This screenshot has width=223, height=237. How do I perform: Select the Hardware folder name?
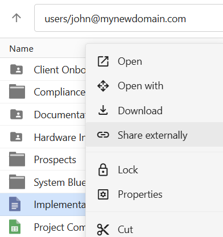tap(60, 137)
